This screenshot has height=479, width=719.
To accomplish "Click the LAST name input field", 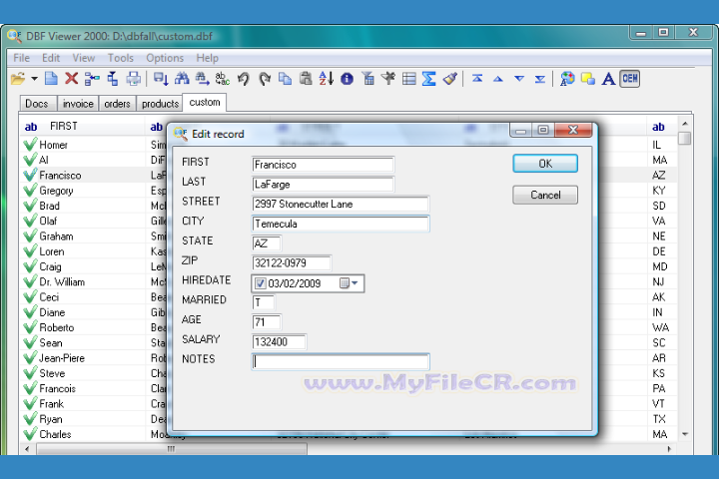I will tap(323, 185).
